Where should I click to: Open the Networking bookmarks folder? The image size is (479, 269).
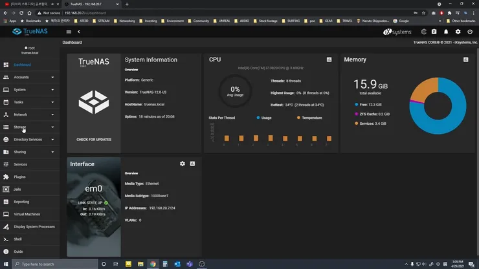[124, 21]
